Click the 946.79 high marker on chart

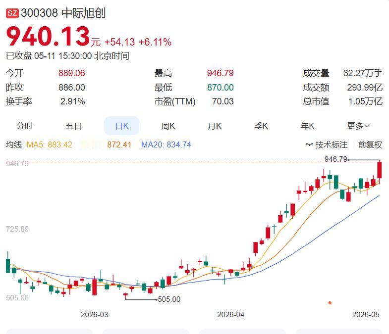(x=336, y=159)
